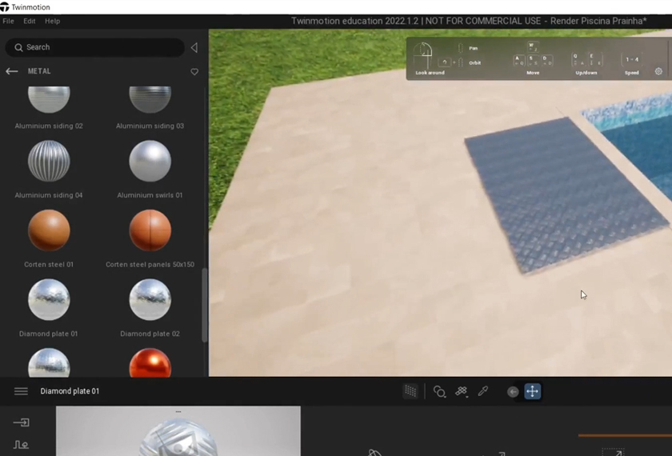This screenshot has height=456, width=672.
Task: Collapse the library panel with triangle arrow
Action: tap(194, 48)
